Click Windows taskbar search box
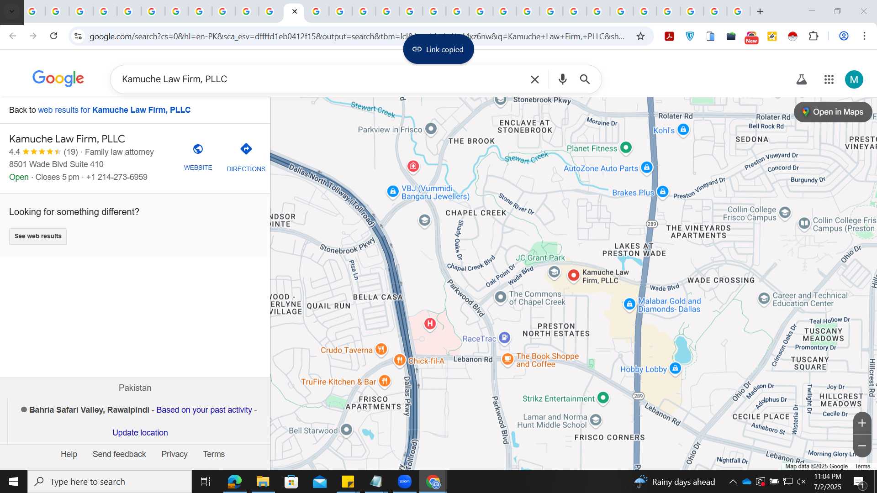Image resolution: width=877 pixels, height=493 pixels. tap(110, 482)
